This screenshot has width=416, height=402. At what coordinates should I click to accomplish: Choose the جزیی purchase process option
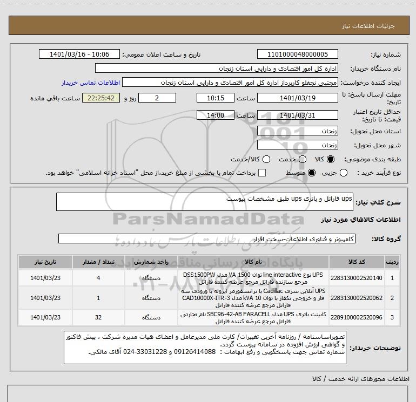pos(344,173)
